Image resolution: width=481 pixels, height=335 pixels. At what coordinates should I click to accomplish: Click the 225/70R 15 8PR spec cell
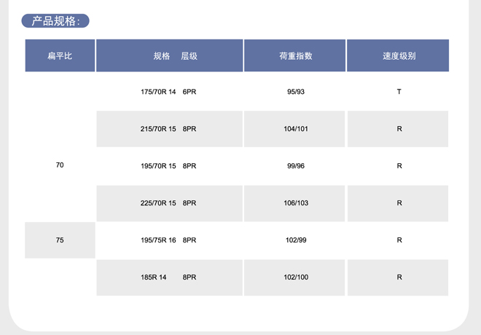169,203
